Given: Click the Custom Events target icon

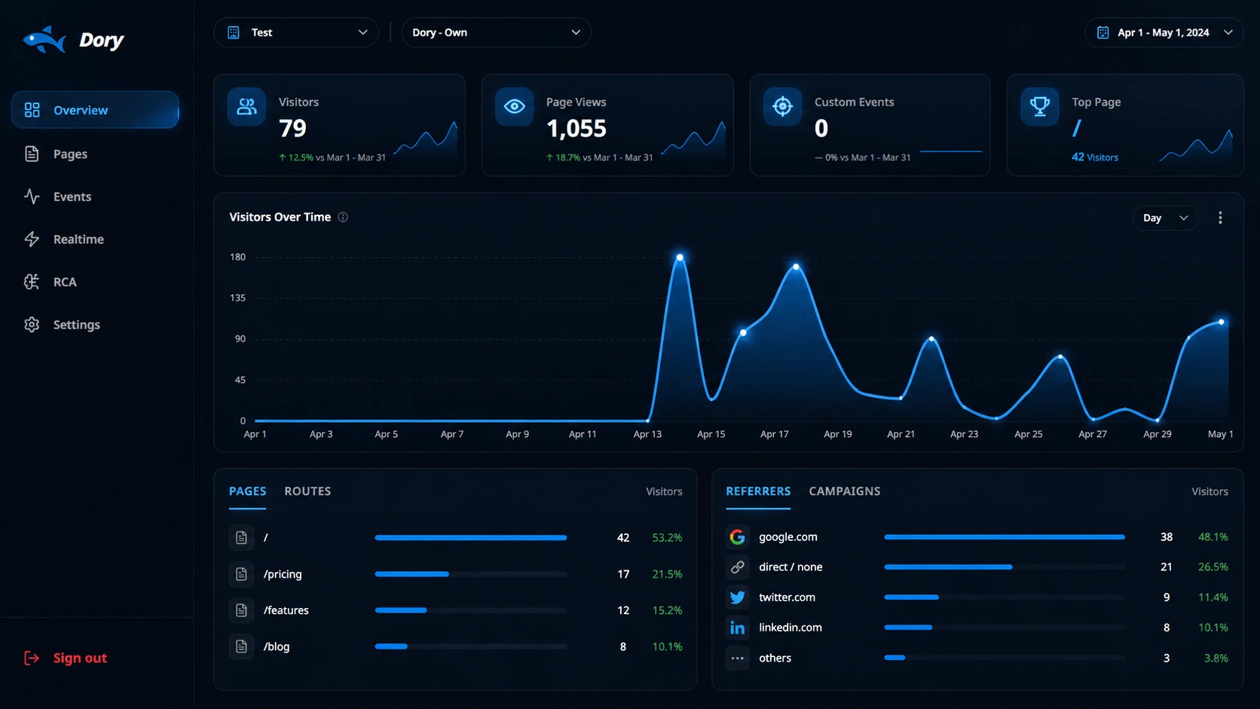Looking at the screenshot, I should click(x=783, y=106).
